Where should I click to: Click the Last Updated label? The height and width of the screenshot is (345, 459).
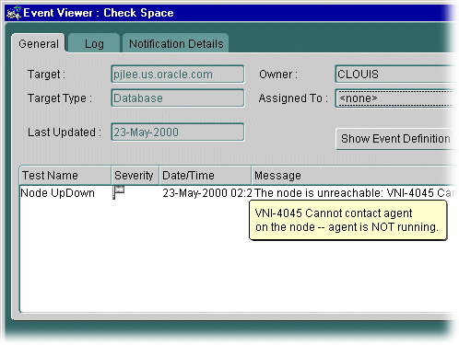pyautogui.click(x=65, y=132)
